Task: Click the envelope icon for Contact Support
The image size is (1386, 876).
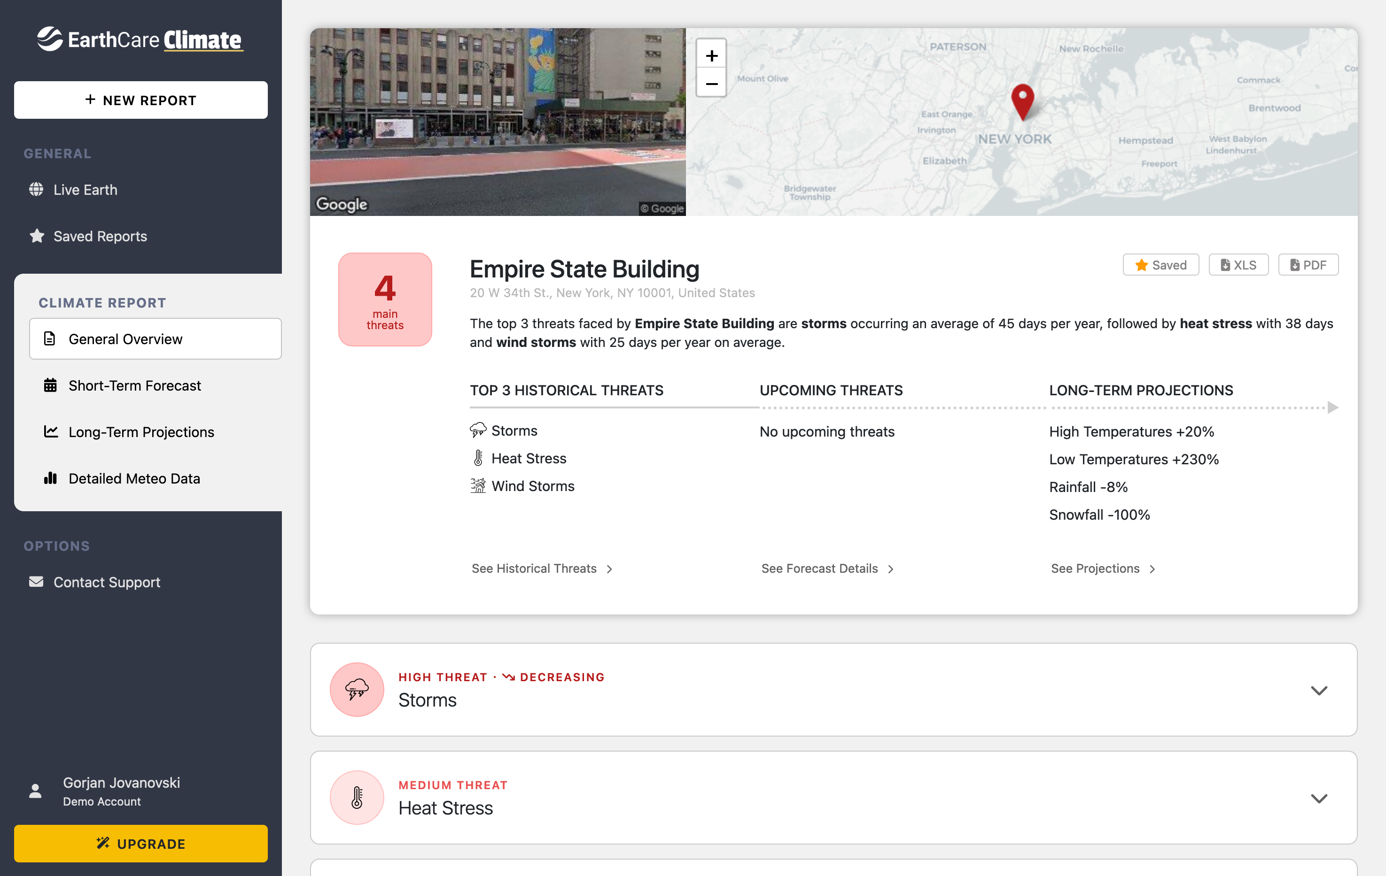Action: pos(36,582)
